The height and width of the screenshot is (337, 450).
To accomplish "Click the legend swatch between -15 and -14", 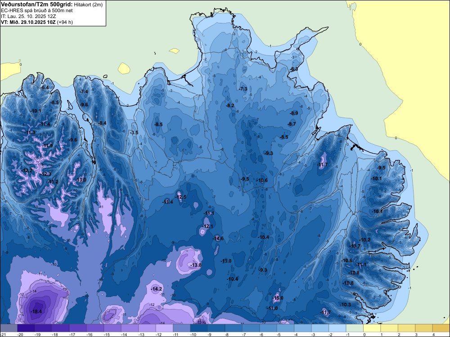I will tap(112, 328).
